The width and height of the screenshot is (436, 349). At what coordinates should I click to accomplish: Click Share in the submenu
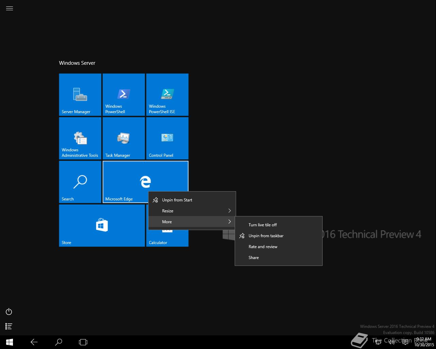[x=279, y=258]
